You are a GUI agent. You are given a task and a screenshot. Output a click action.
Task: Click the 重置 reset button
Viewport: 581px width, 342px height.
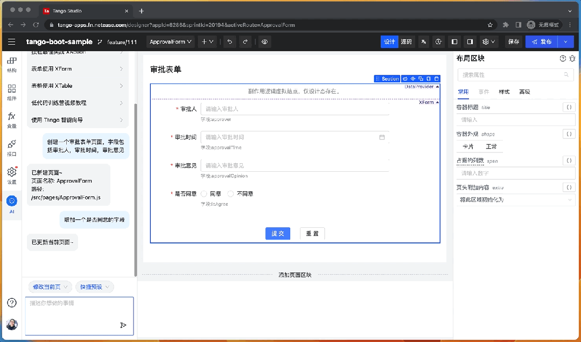click(x=312, y=233)
